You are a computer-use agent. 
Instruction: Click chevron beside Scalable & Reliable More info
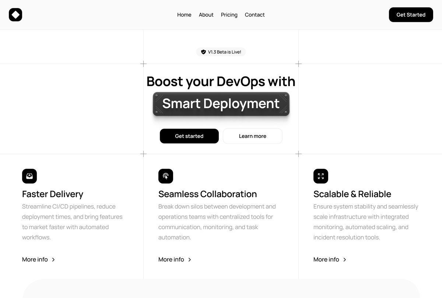click(344, 260)
